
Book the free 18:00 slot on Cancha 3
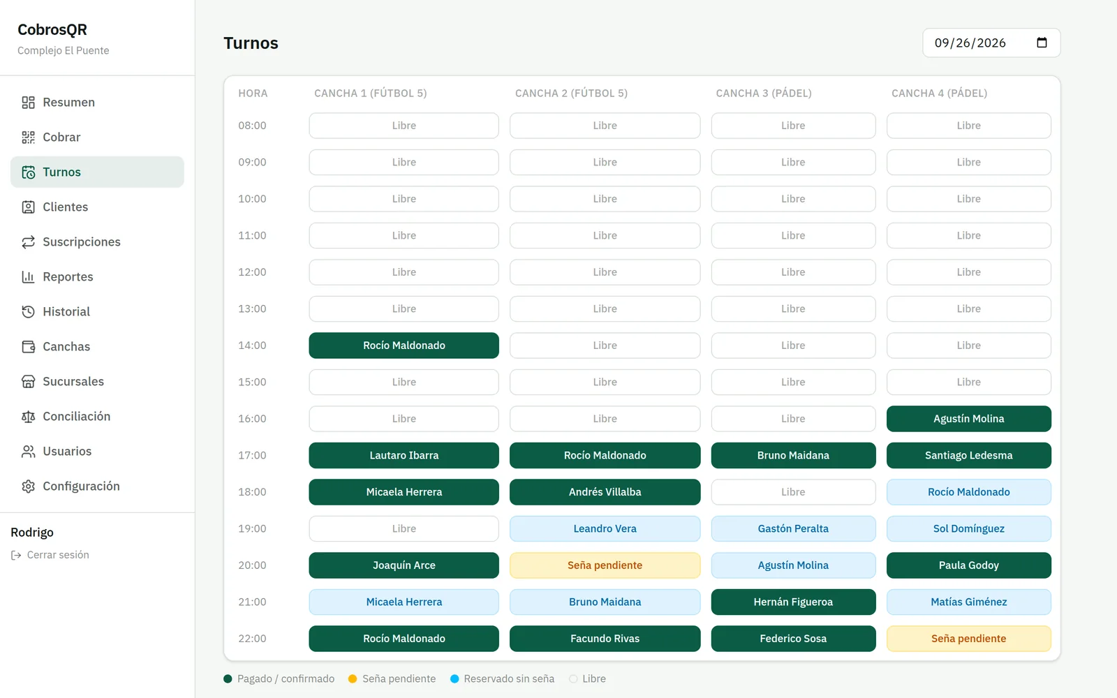click(x=793, y=492)
